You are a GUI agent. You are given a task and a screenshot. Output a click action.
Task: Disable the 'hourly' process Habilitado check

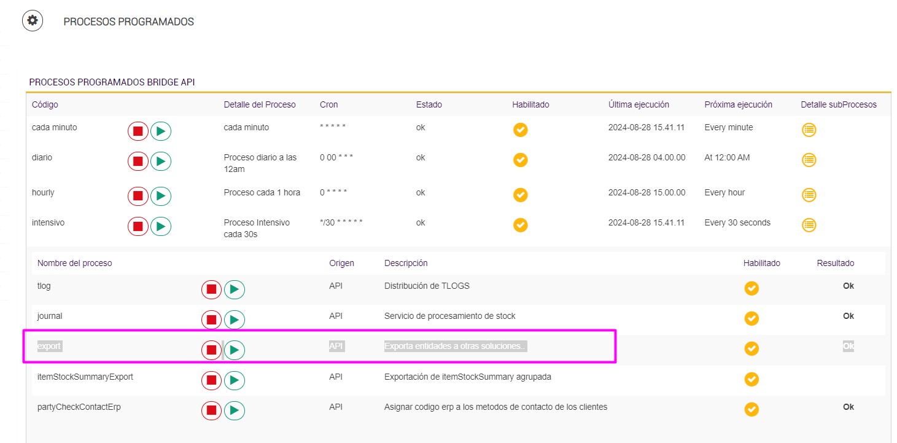point(520,195)
